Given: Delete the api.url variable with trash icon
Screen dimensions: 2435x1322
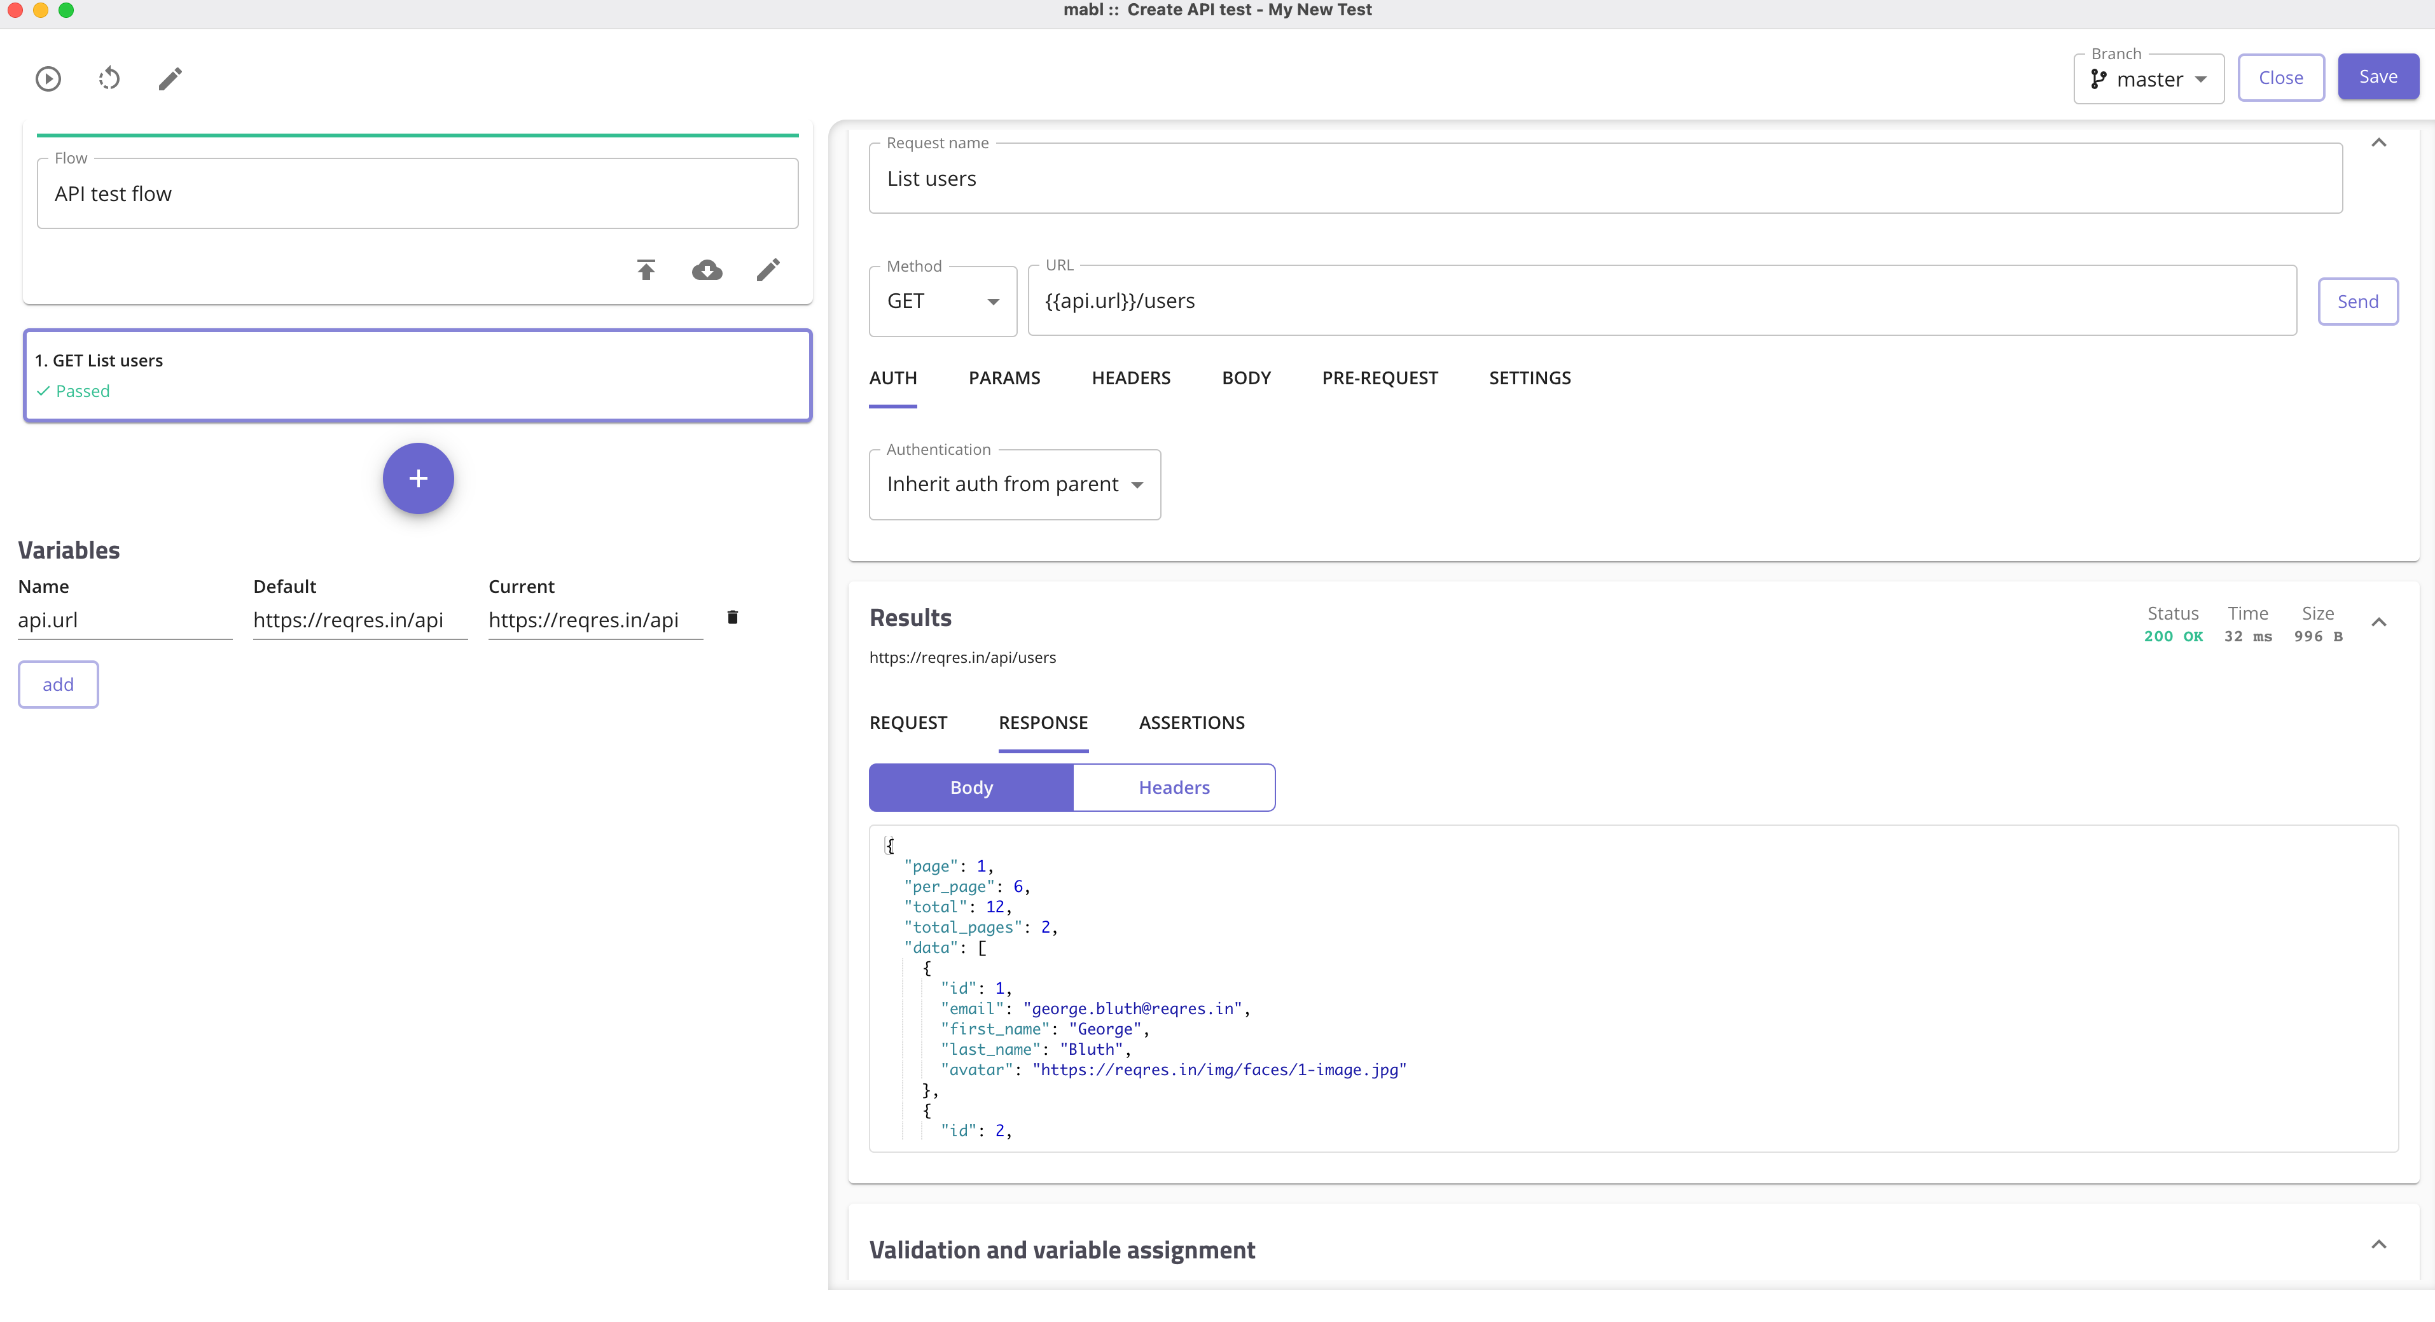Looking at the screenshot, I should point(733,618).
